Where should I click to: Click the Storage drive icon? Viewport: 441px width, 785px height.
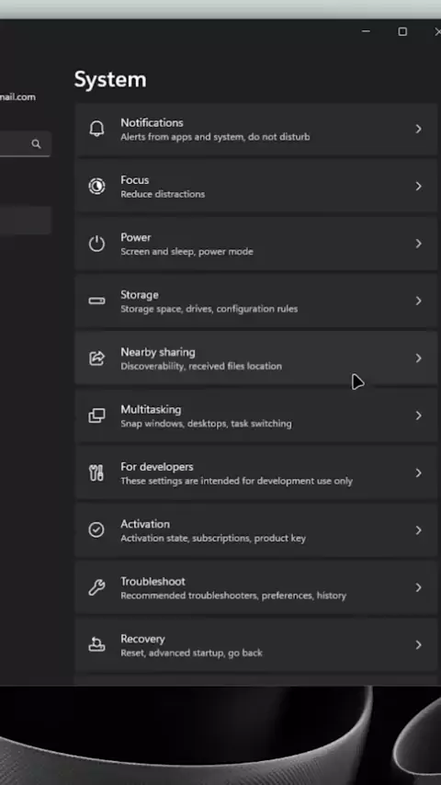[x=96, y=301]
